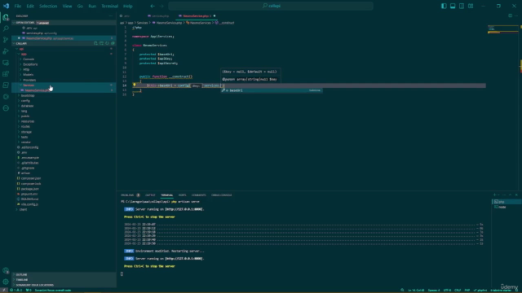This screenshot has height=293, width=522.
Task: Click the zoom magnifier icon in status bar
Action: tap(402, 290)
